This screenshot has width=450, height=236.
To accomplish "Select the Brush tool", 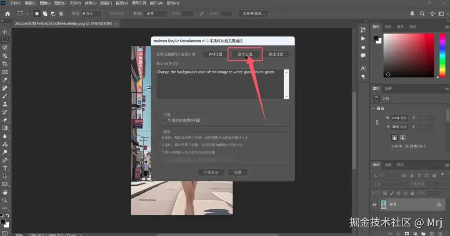I will (x=5, y=96).
